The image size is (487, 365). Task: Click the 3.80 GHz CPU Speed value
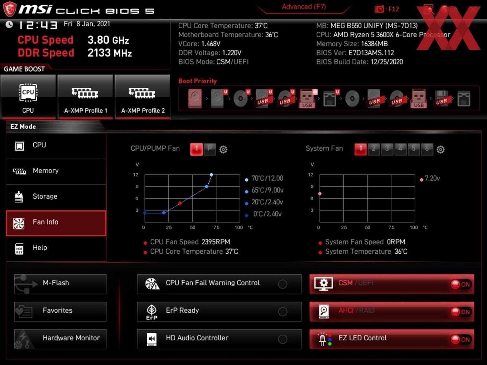[x=108, y=40]
